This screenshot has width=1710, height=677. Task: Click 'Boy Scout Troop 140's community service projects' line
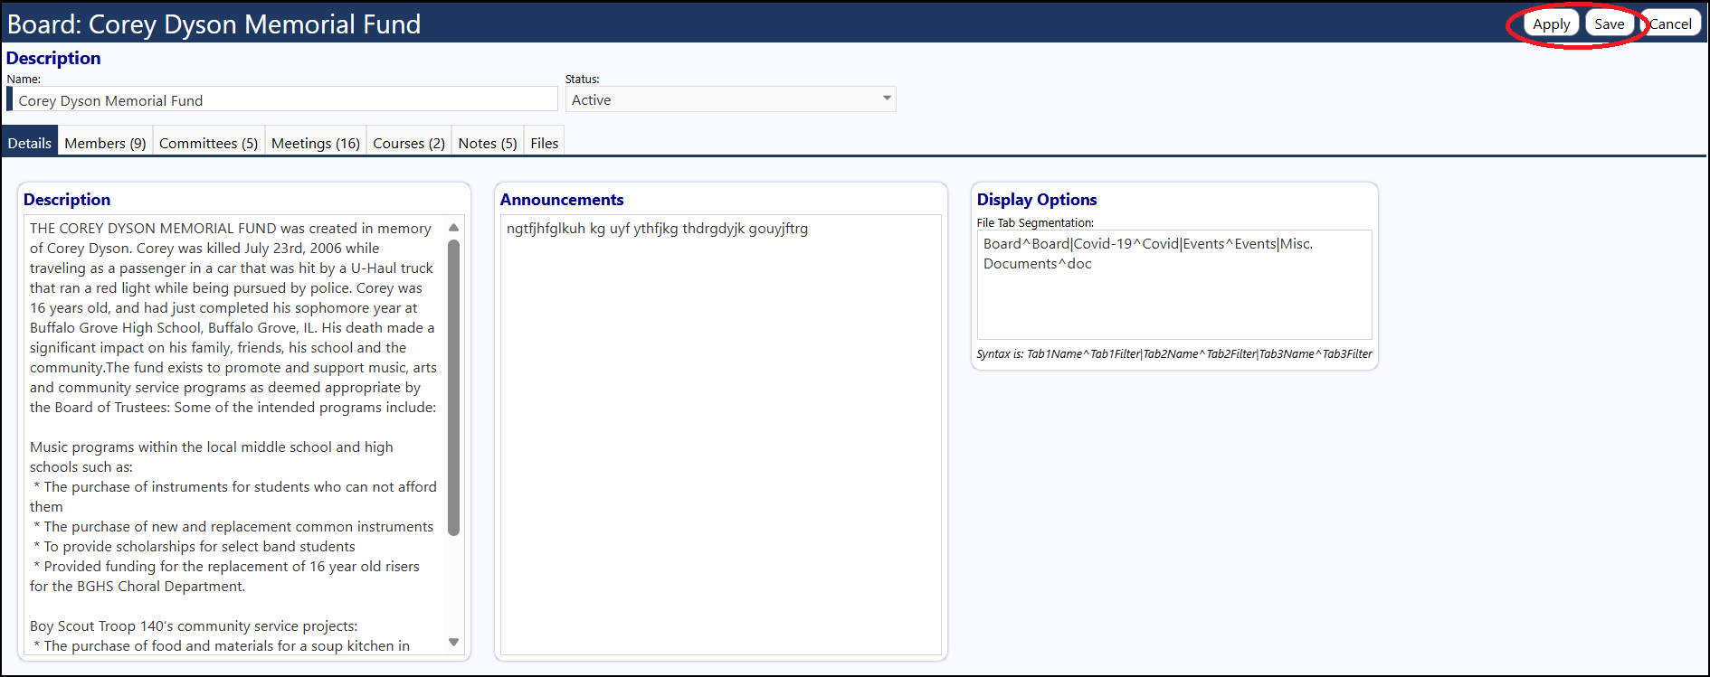(x=194, y=625)
